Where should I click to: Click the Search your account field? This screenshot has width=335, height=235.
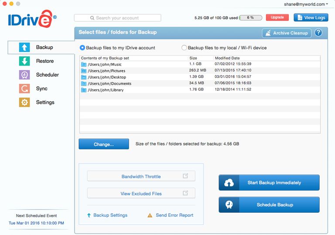117,18
